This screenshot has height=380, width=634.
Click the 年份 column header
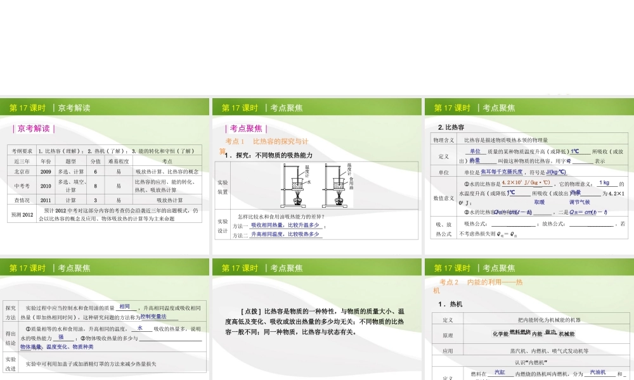(46, 161)
